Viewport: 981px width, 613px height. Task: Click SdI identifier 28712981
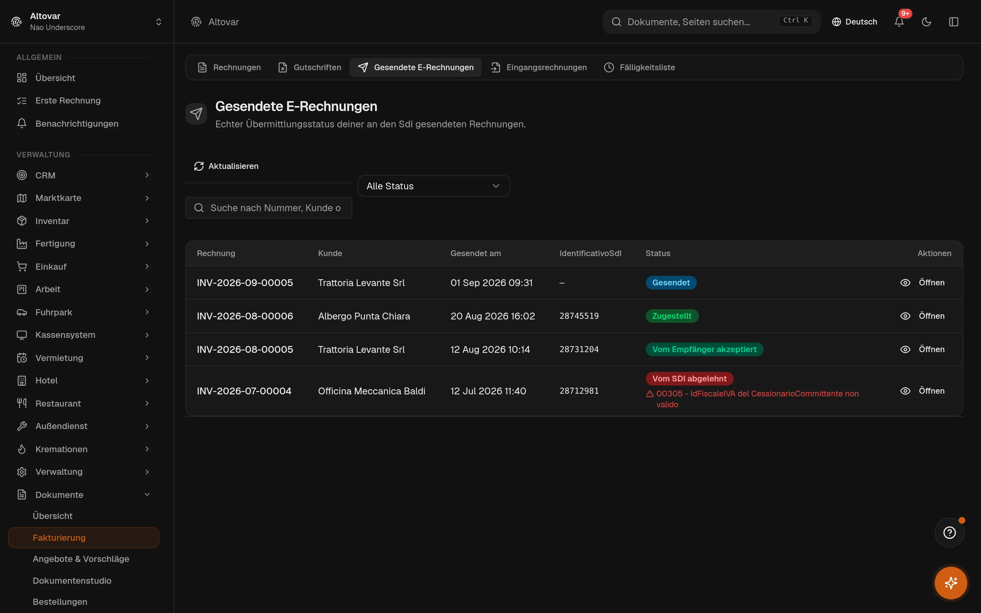(579, 391)
